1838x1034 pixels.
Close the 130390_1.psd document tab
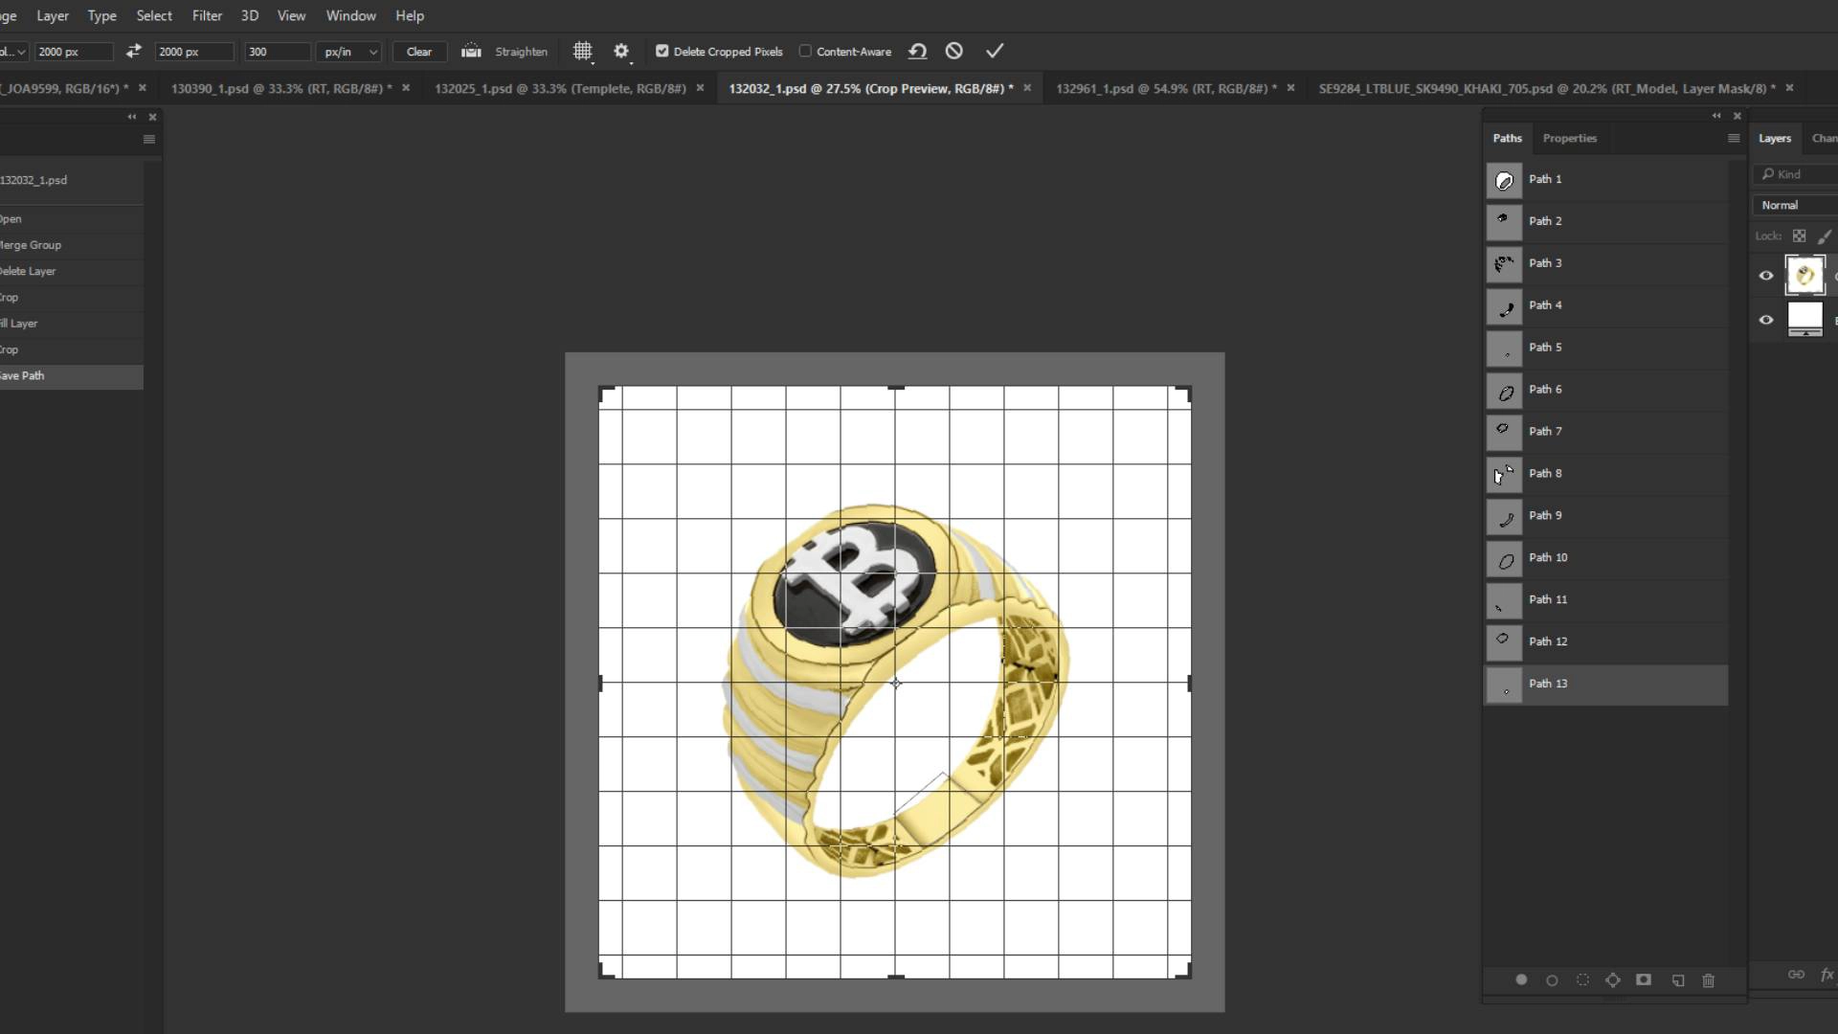coord(406,88)
